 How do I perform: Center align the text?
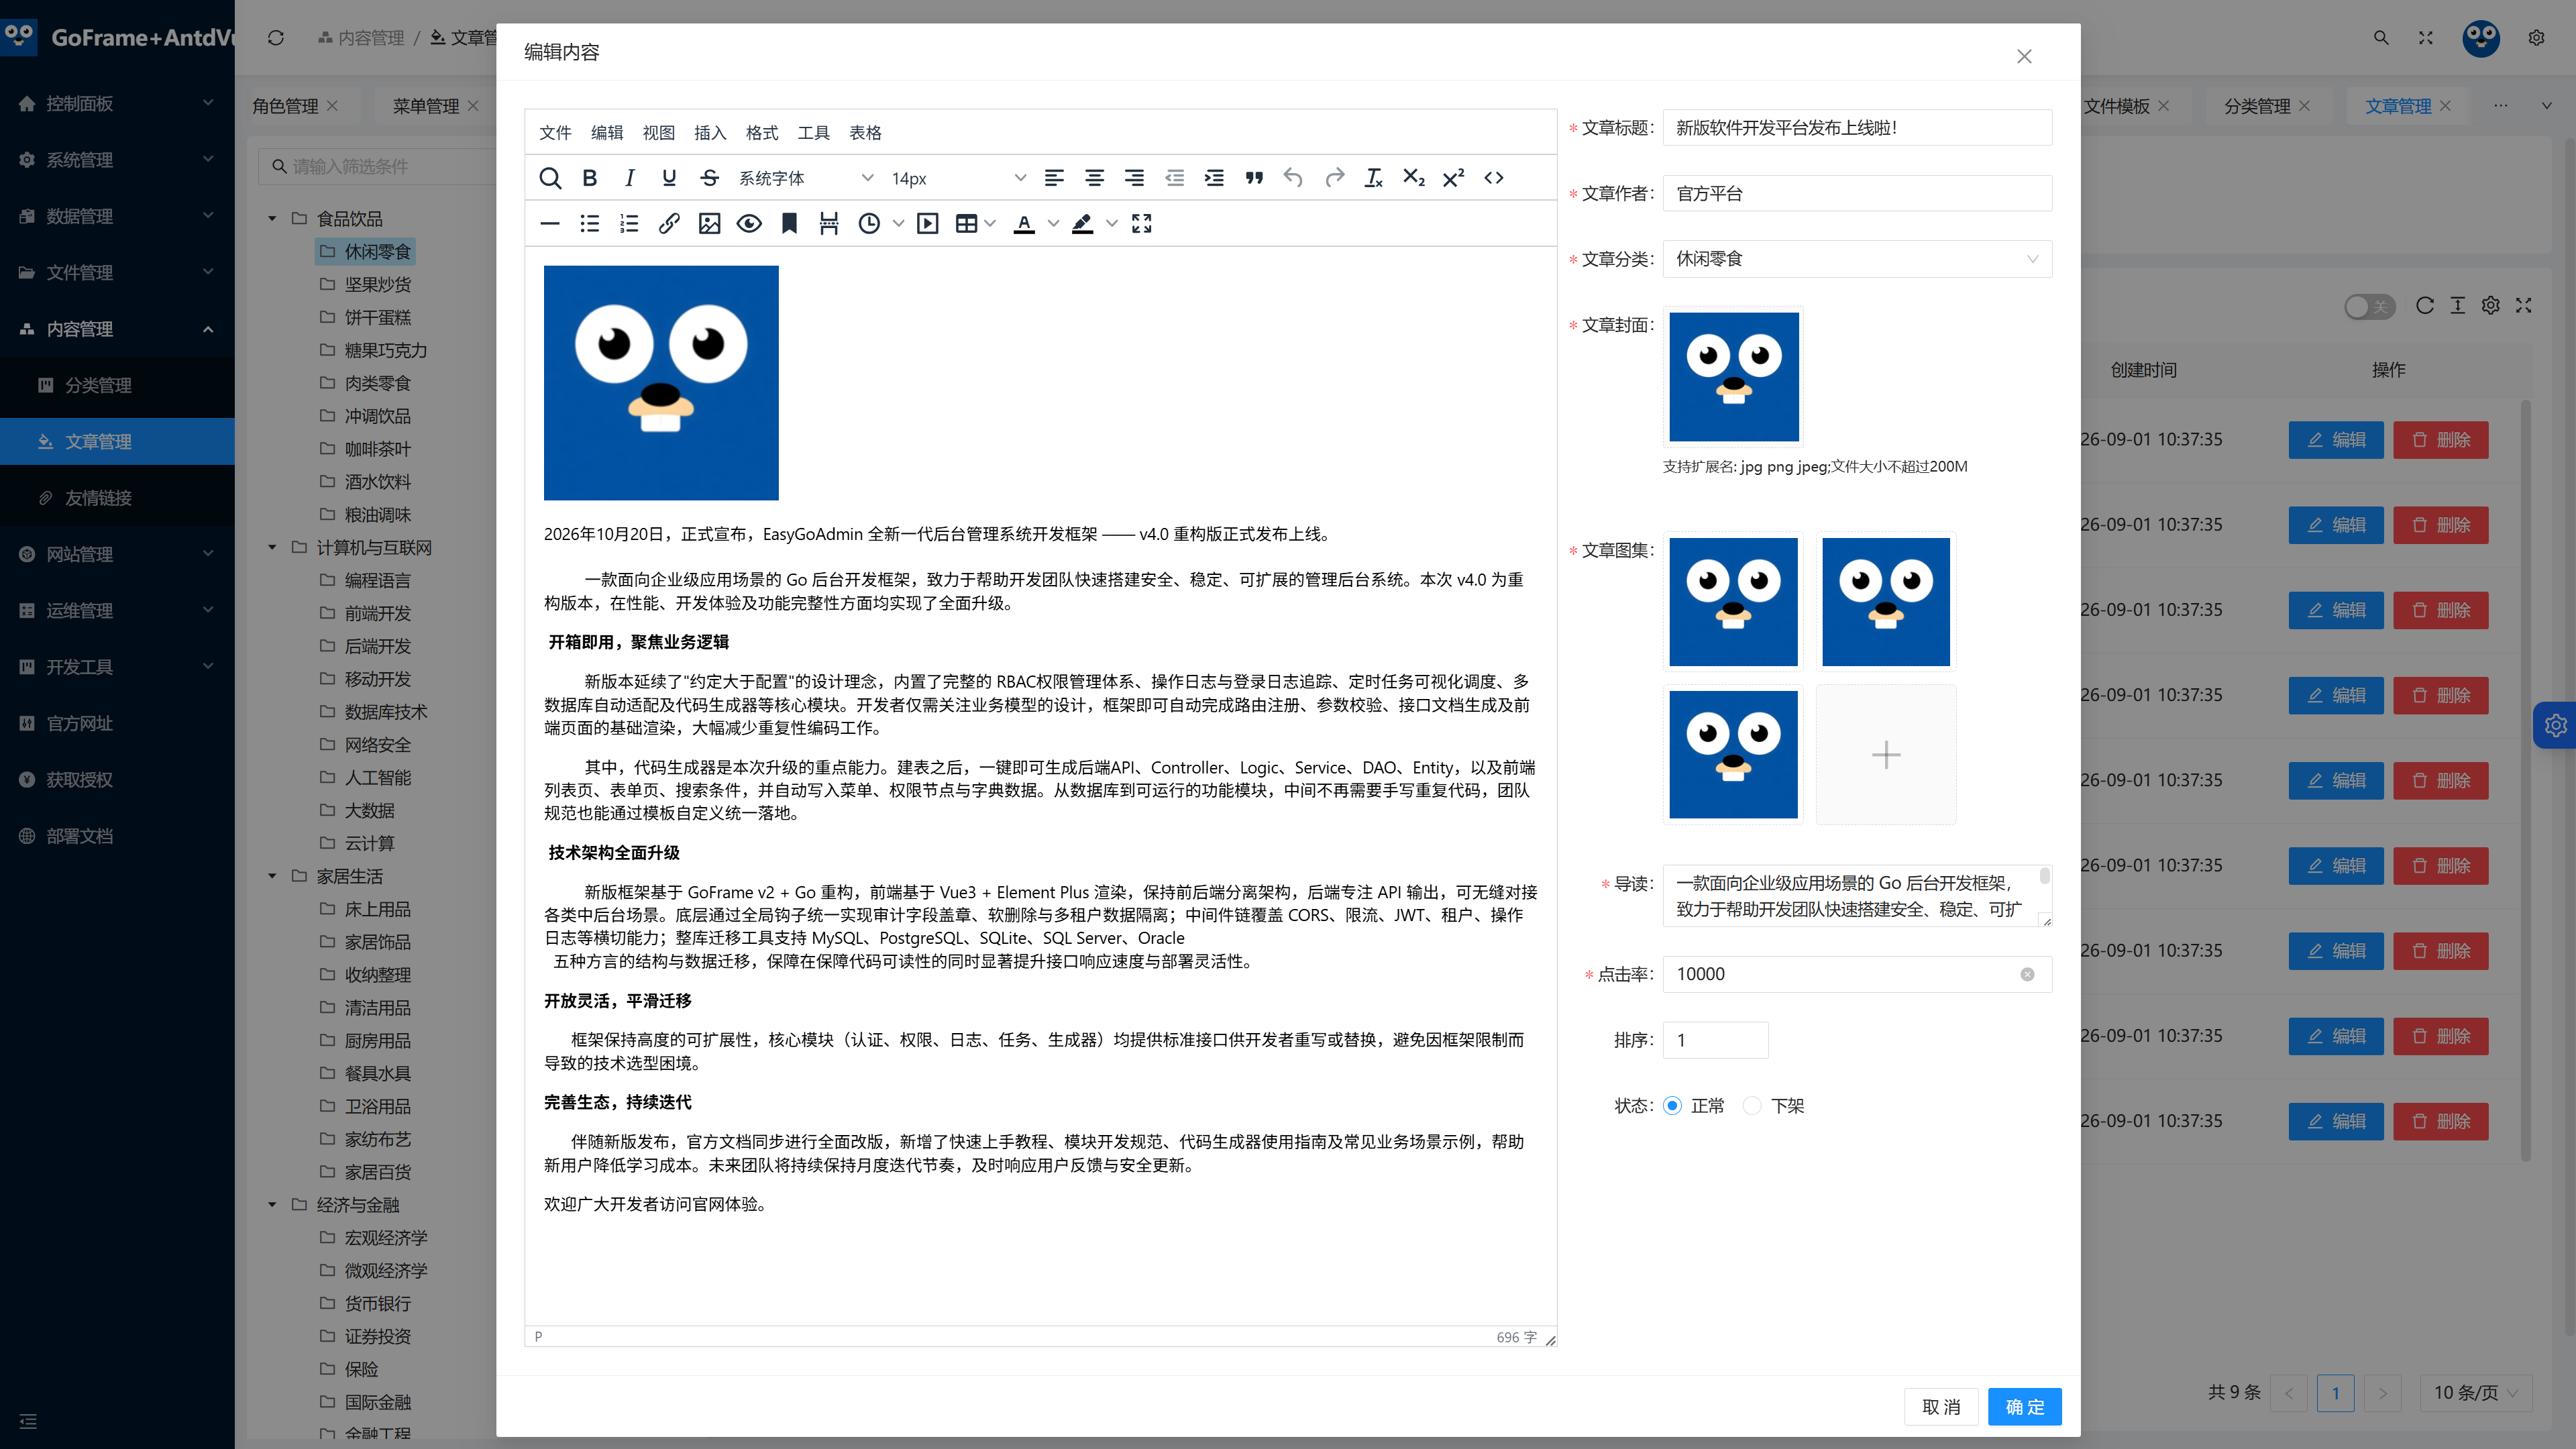pyautogui.click(x=1094, y=178)
